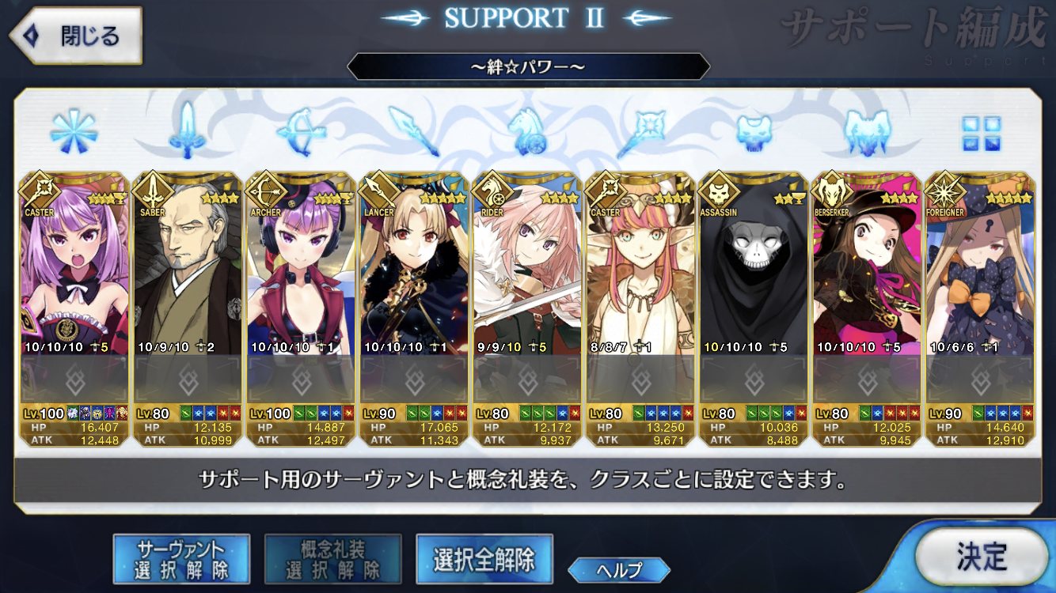Click the 選択全解除 button

click(484, 559)
